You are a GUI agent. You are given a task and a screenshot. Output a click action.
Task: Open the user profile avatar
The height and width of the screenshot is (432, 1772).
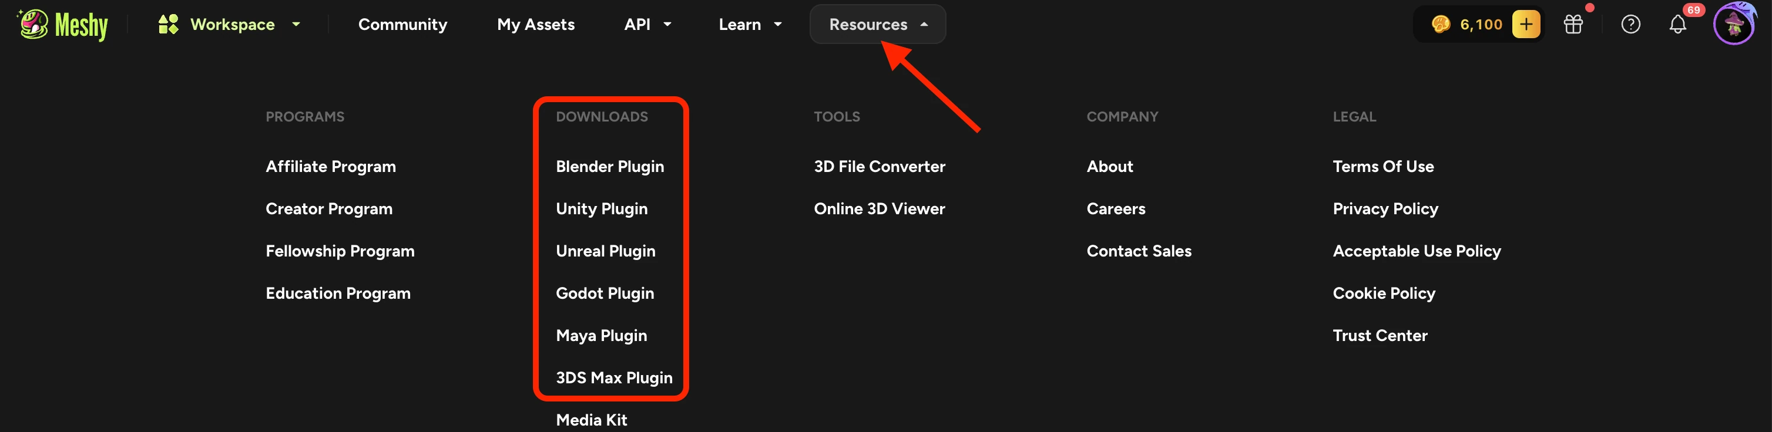(x=1734, y=25)
